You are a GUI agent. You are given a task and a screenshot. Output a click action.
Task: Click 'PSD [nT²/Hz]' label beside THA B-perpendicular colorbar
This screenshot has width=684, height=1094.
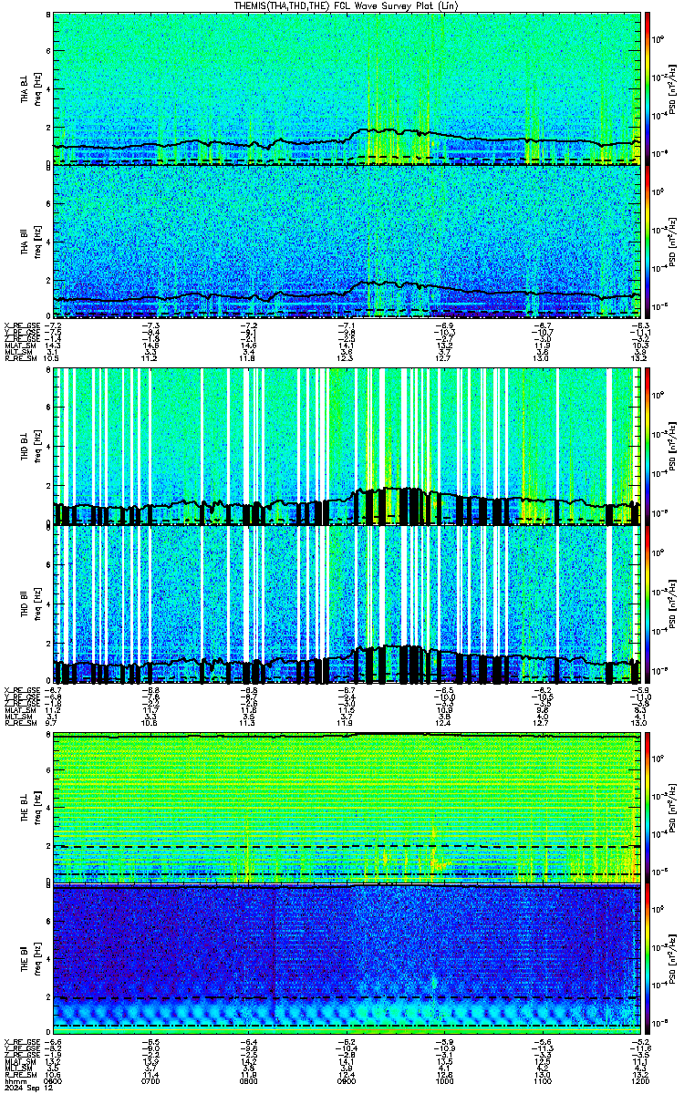click(673, 88)
